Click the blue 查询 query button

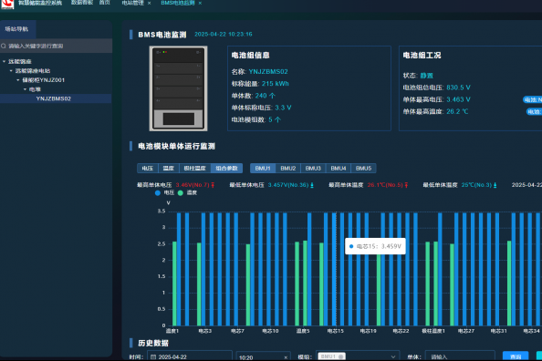516,356
